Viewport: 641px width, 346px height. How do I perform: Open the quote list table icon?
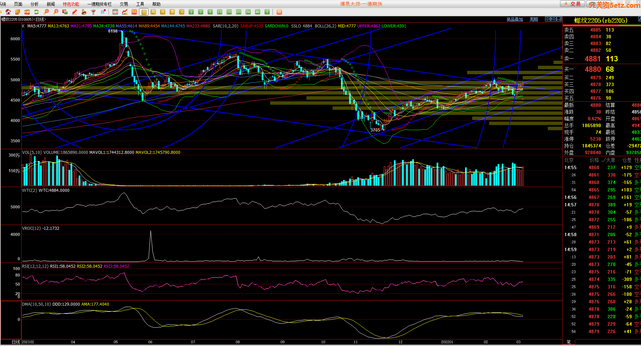click(x=115, y=12)
